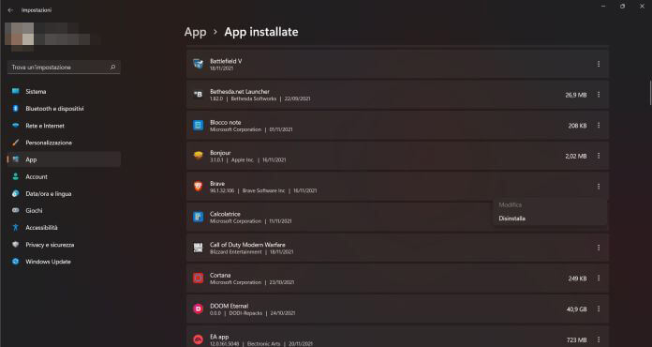Open more options for Call of Duty
Screen dimensions: 652x347
pyautogui.click(x=599, y=248)
